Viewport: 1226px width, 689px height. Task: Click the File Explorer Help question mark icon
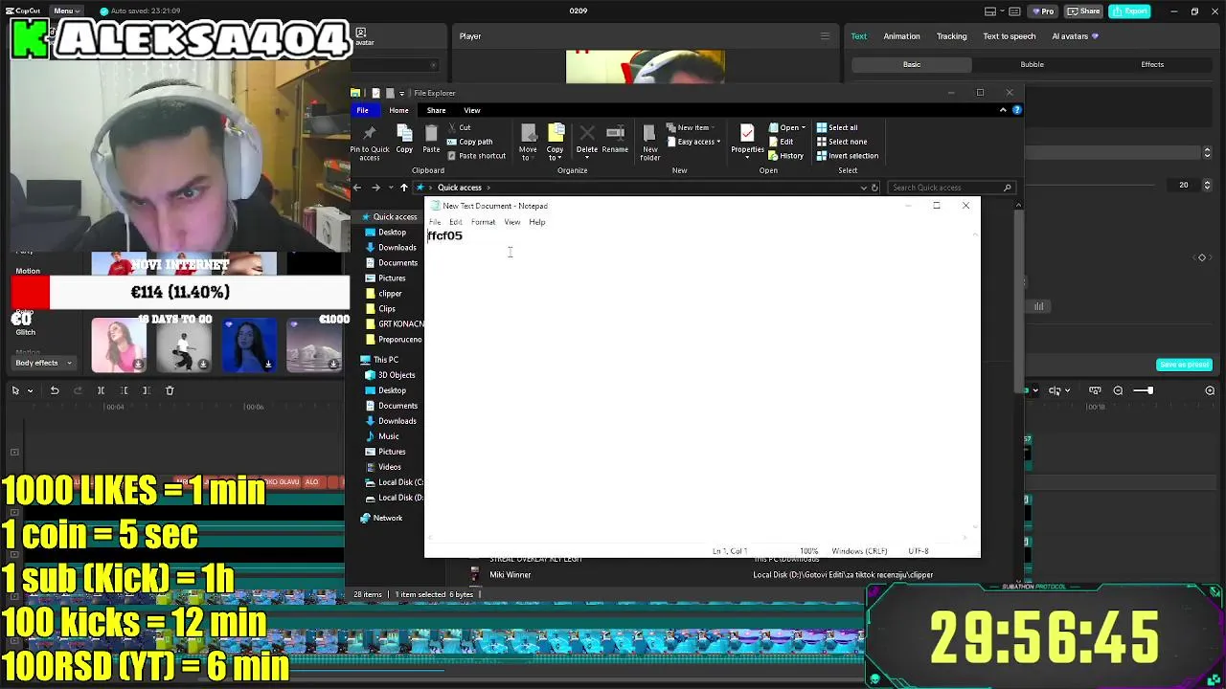tap(1017, 110)
